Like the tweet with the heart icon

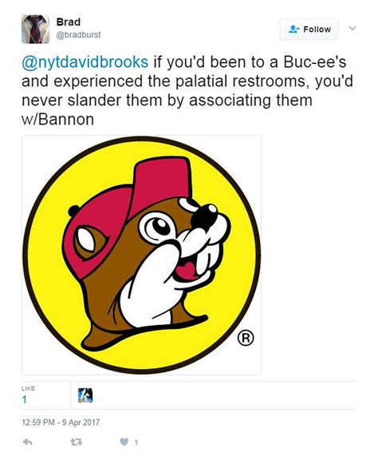point(124,442)
